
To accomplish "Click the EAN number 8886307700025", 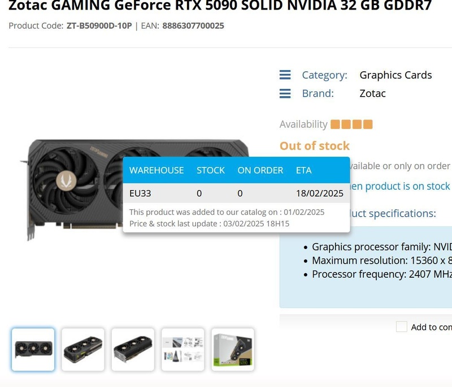I will [x=193, y=25].
